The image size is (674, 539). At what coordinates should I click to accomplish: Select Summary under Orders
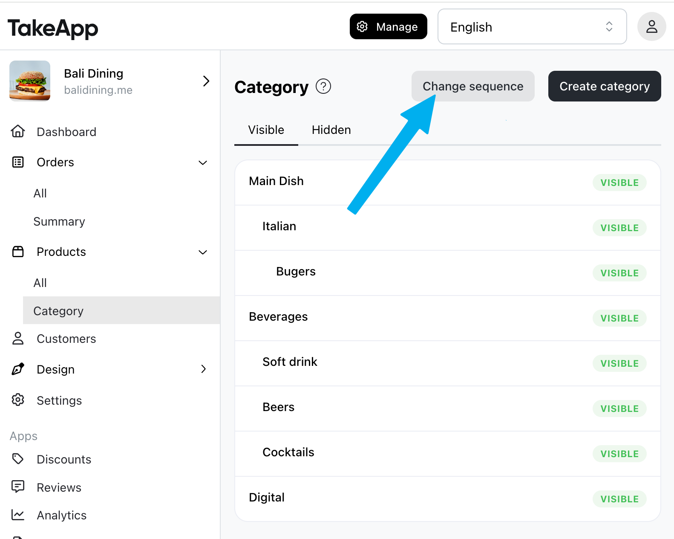(59, 221)
